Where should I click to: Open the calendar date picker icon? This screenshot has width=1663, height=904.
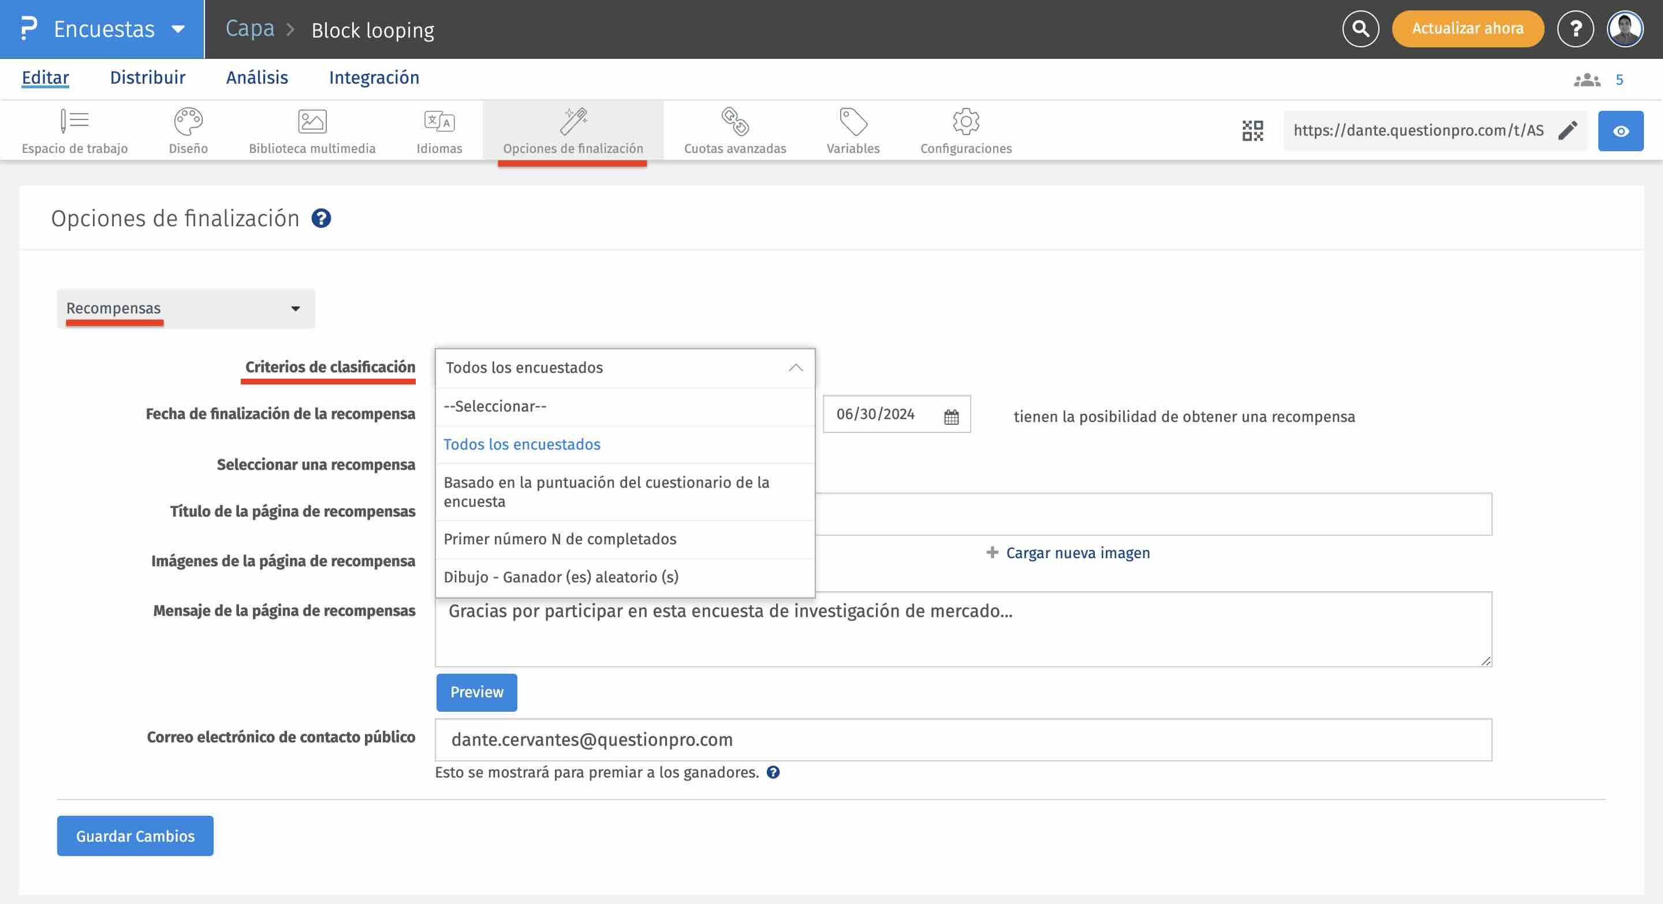[x=951, y=417]
